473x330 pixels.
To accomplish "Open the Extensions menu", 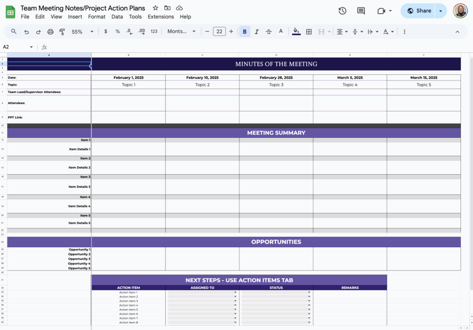I will coord(161,17).
